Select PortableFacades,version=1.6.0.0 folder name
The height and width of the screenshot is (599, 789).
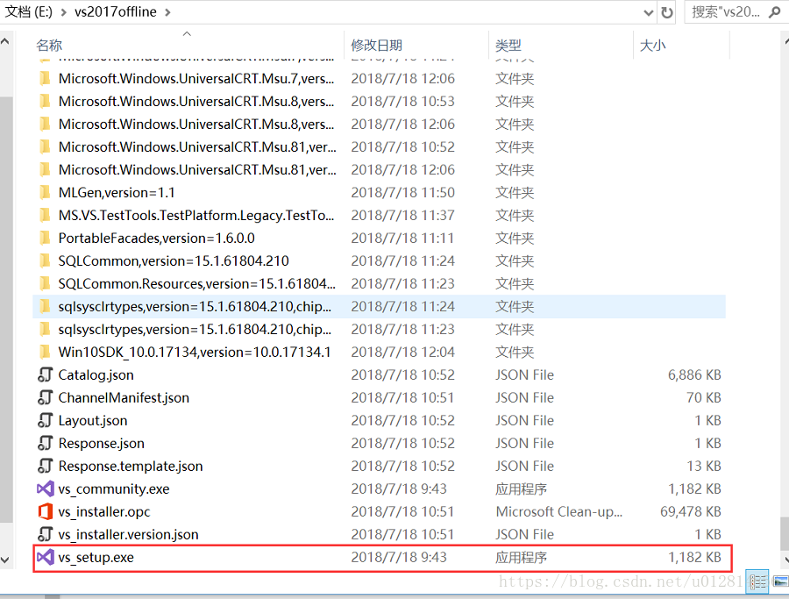click(157, 238)
